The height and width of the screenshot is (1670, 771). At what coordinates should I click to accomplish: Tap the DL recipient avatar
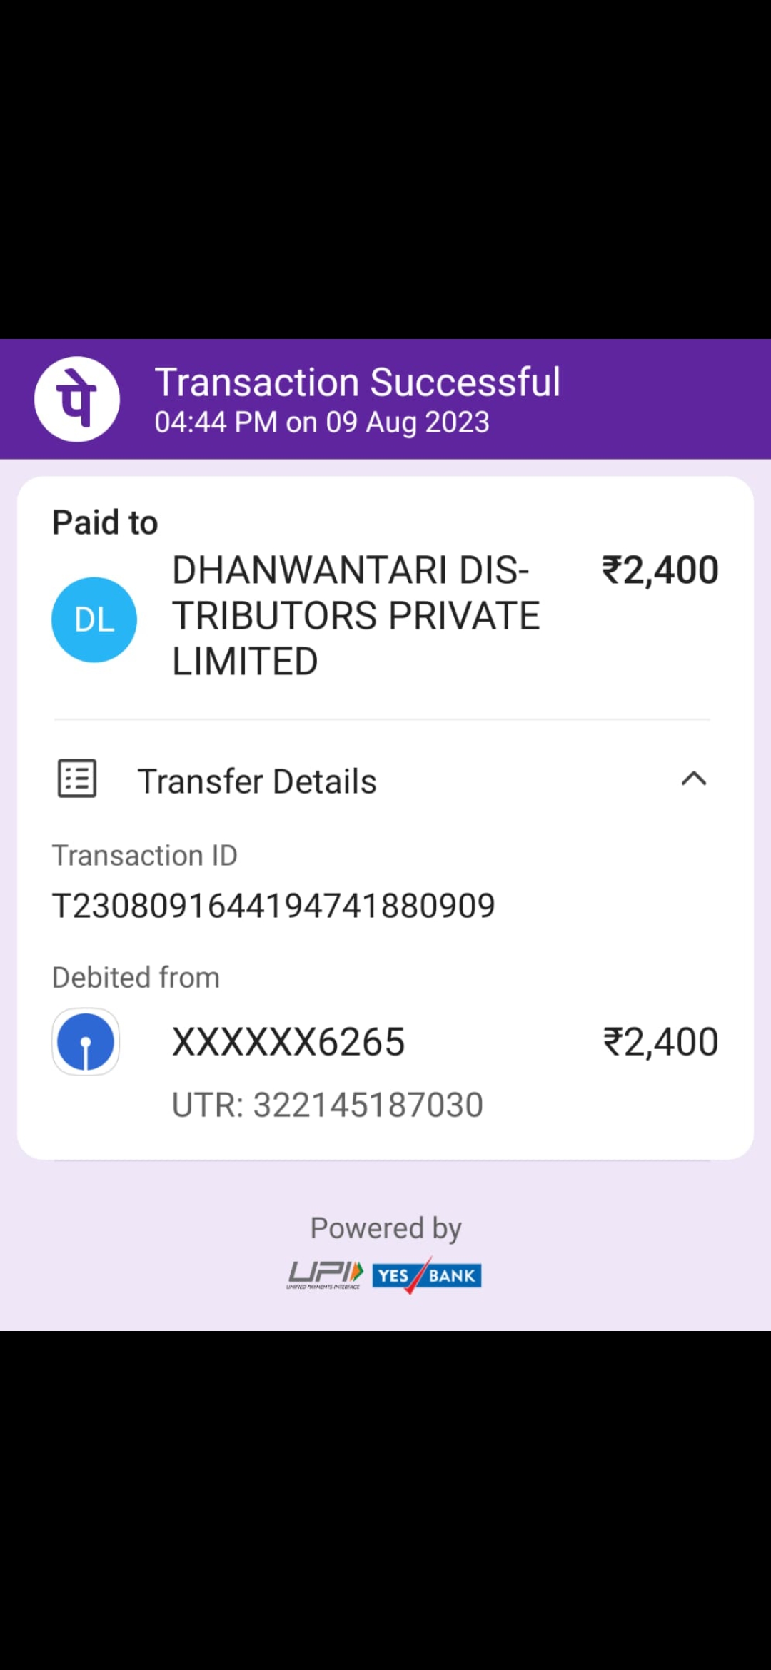coord(94,619)
